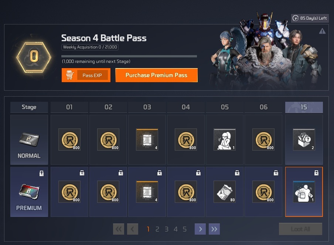Select the Stage 15 normal mystery box reward
Image resolution: width=334 pixels, height=245 pixels.
tap(304, 140)
